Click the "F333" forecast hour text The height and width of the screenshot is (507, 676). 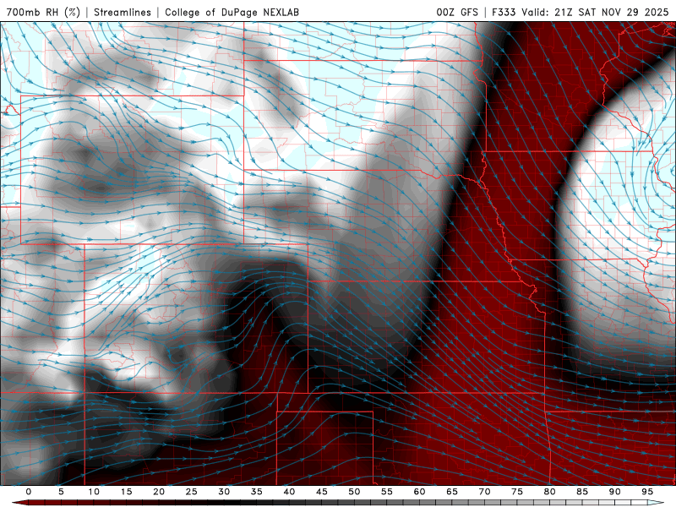(x=504, y=12)
